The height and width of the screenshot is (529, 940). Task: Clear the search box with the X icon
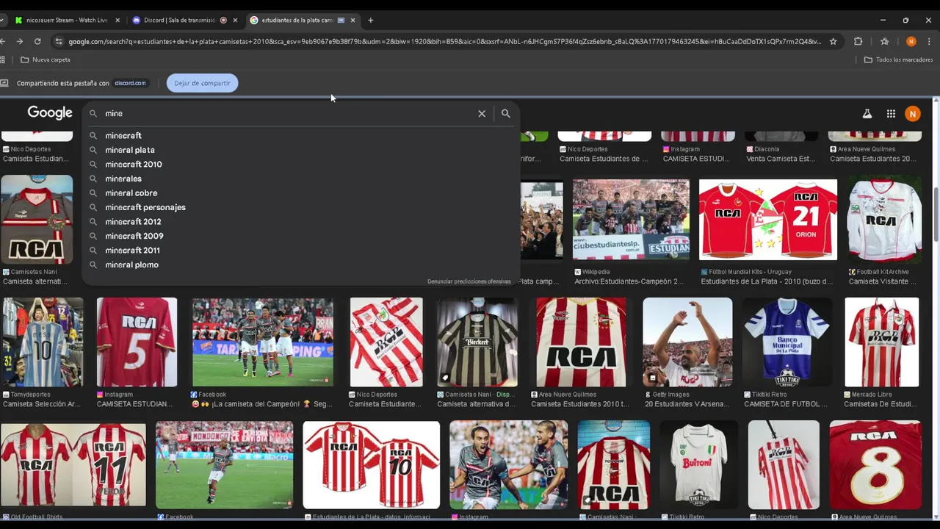[x=482, y=114]
